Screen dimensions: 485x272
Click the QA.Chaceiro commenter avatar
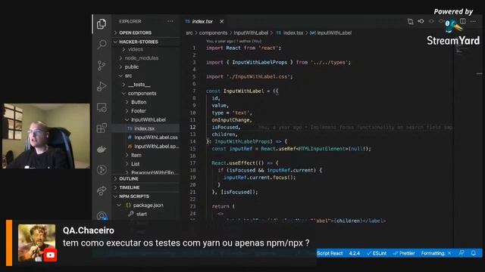tap(37, 243)
